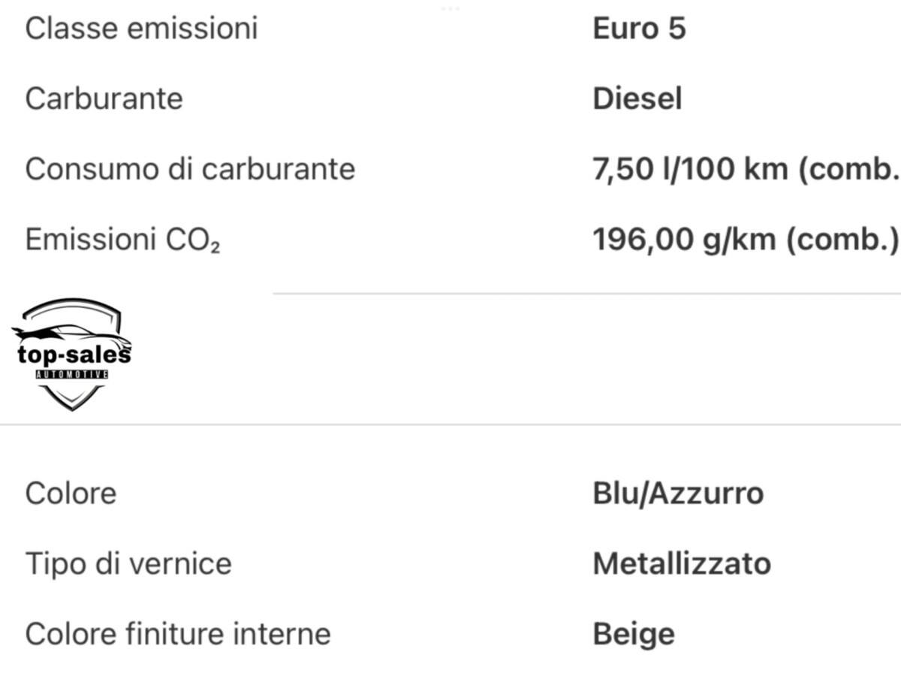Select the Colore label

click(71, 493)
